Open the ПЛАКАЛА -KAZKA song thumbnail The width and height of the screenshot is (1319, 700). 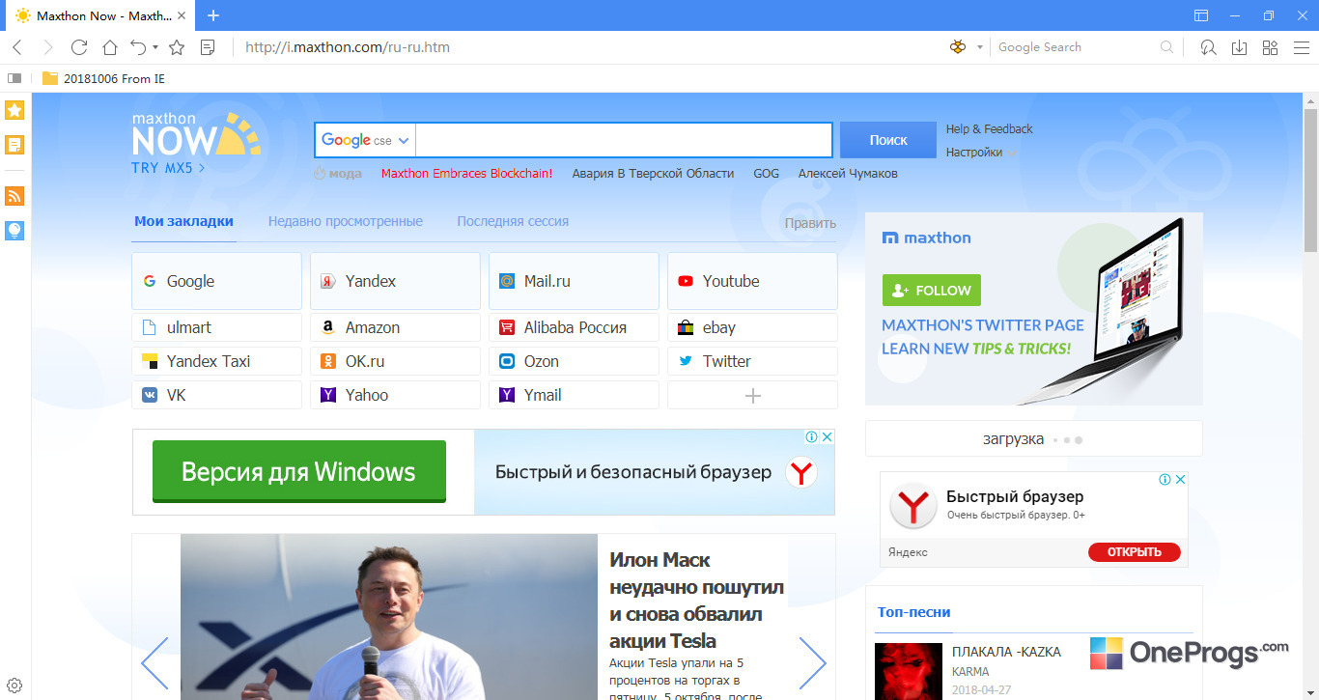909,671
